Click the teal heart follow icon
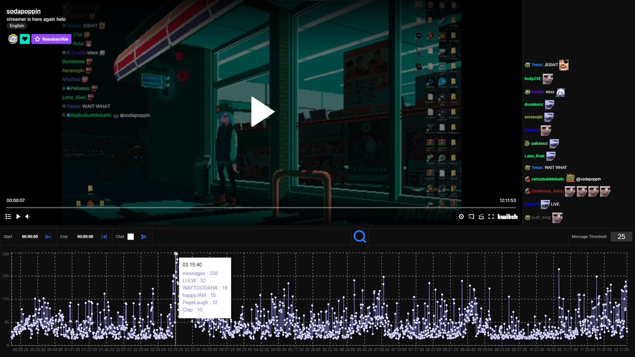This screenshot has width=635, height=357. pyautogui.click(x=25, y=39)
